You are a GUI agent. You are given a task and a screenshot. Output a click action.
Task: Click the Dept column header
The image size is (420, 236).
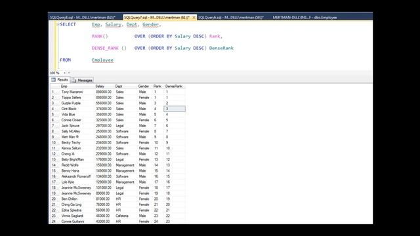point(125,86)
